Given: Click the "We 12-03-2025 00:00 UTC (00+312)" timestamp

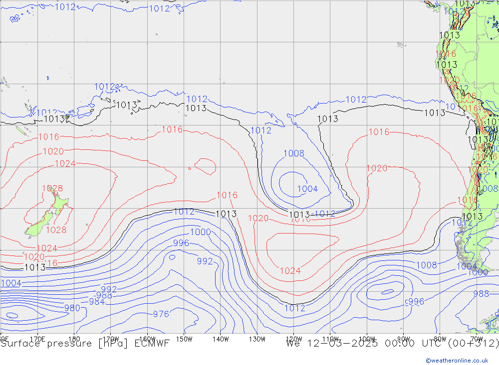Looking at the screenshot, I should coord(392,344).
